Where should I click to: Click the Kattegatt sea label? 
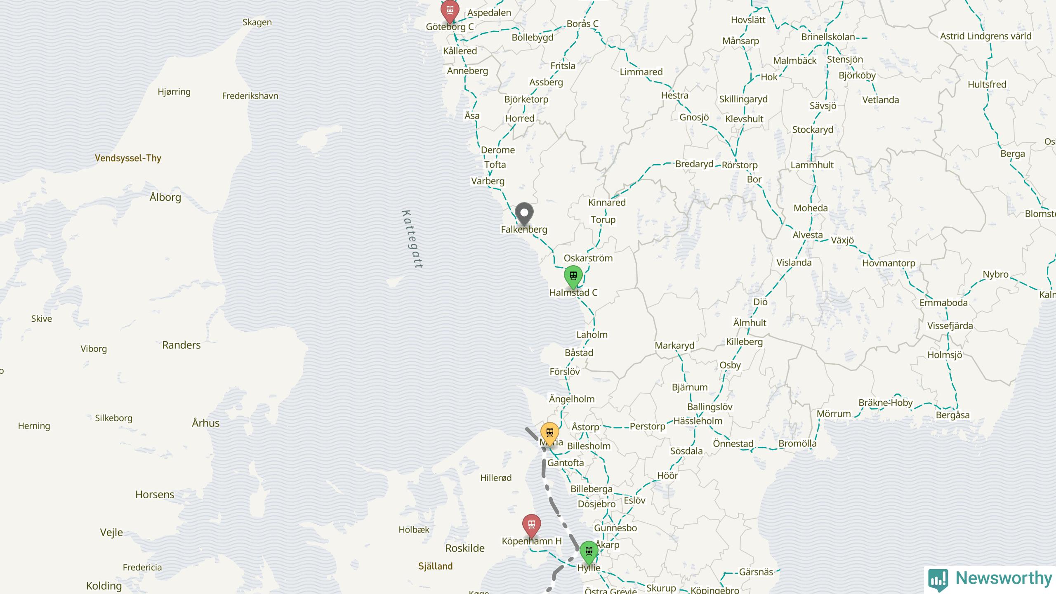tap(412, 239)
